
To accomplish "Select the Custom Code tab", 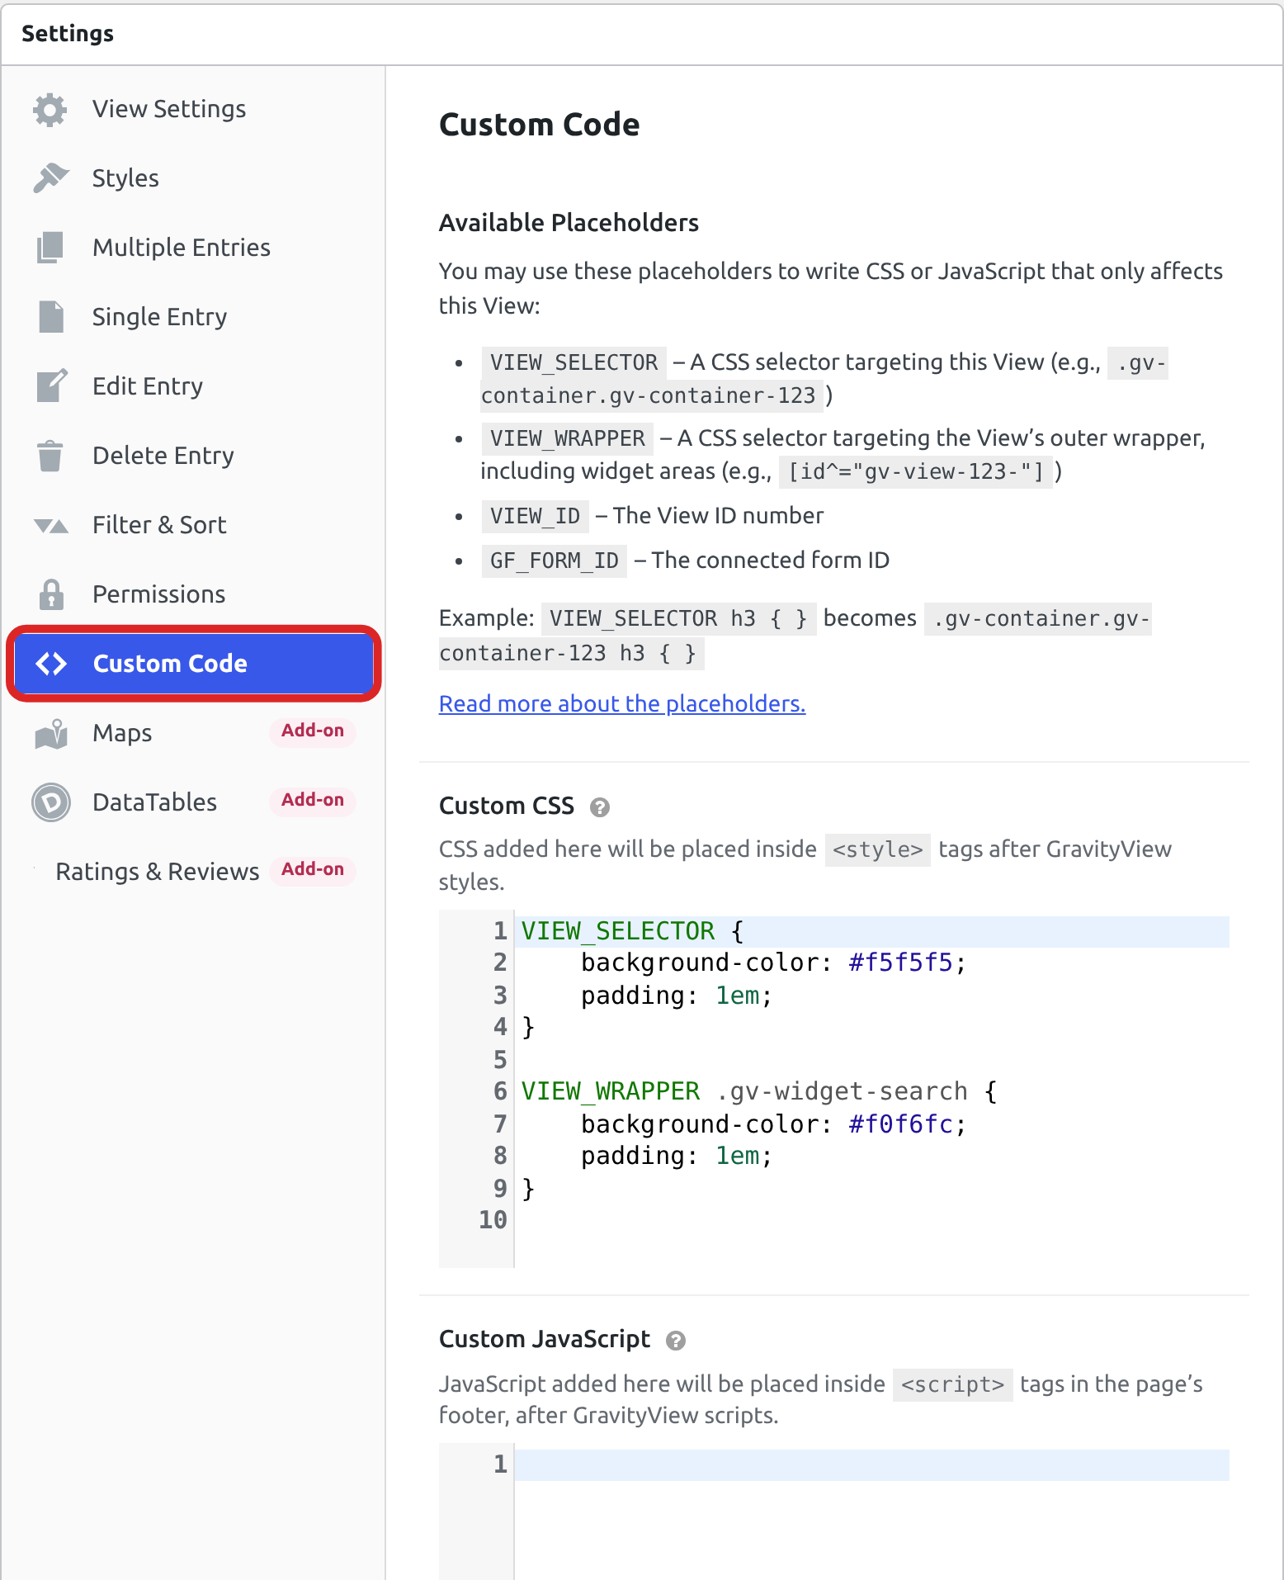I will tap(195, 664).
